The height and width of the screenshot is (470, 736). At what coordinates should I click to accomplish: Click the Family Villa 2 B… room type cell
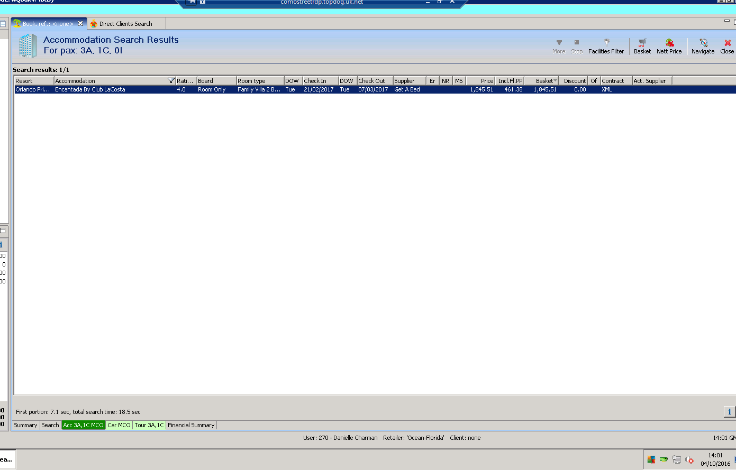coord(259,89)
